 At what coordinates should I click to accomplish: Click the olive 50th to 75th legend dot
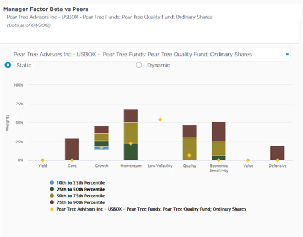(52, 196)
